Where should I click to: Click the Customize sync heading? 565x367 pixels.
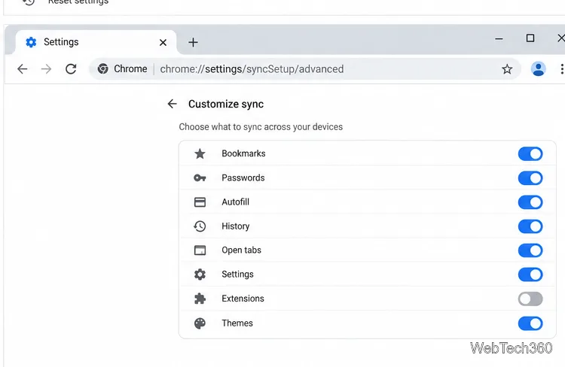tap(226, 104)
